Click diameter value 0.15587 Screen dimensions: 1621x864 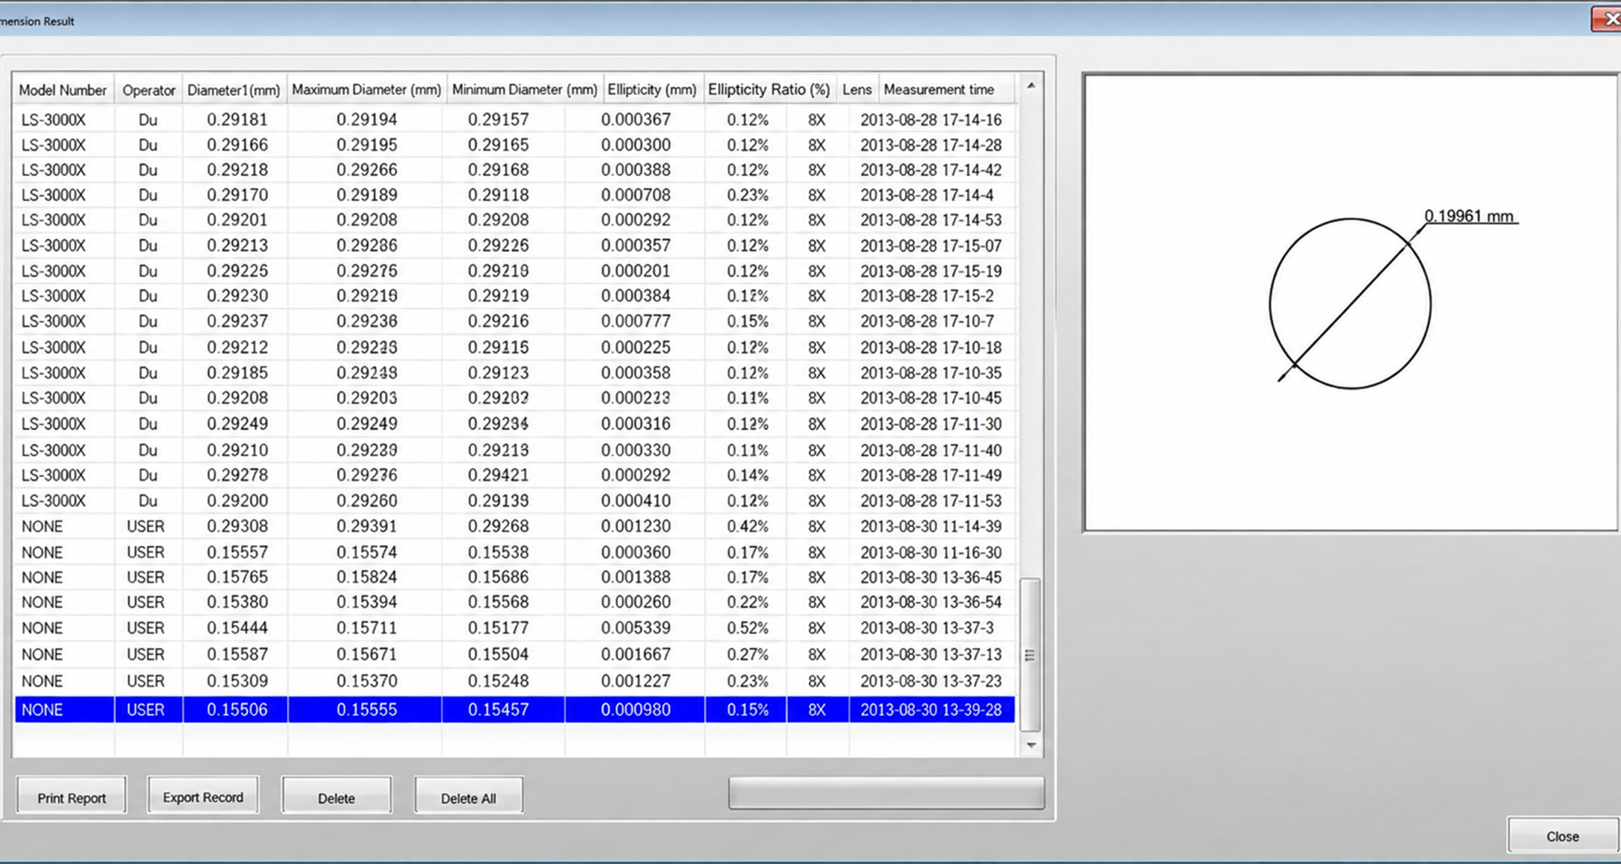(x=237, y=654)
